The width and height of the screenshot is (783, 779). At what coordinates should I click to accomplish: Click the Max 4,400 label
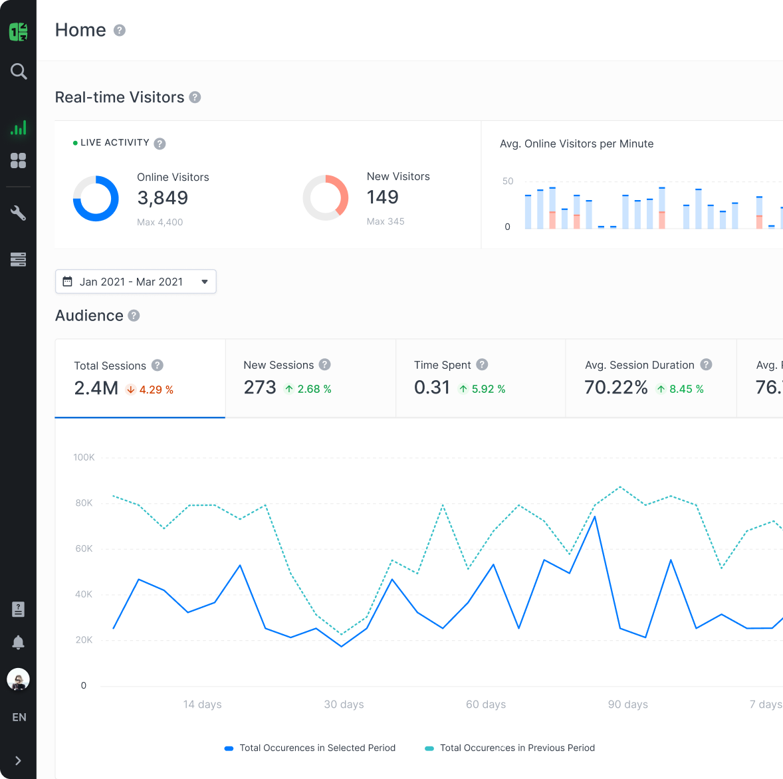pyautogui.click(x=160, y=222)
